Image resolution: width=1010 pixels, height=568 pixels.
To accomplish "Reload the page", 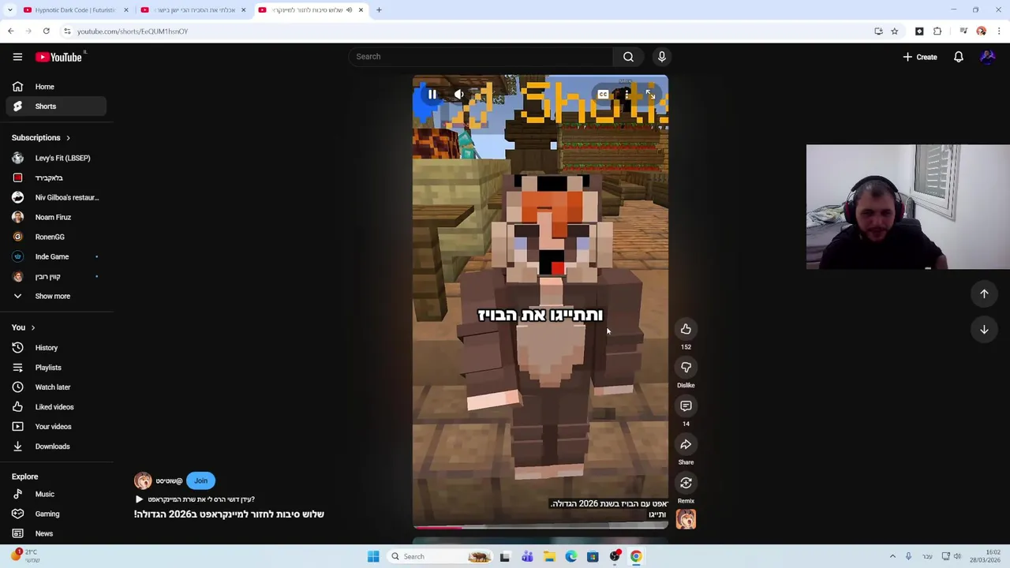I will coord(47,32).
